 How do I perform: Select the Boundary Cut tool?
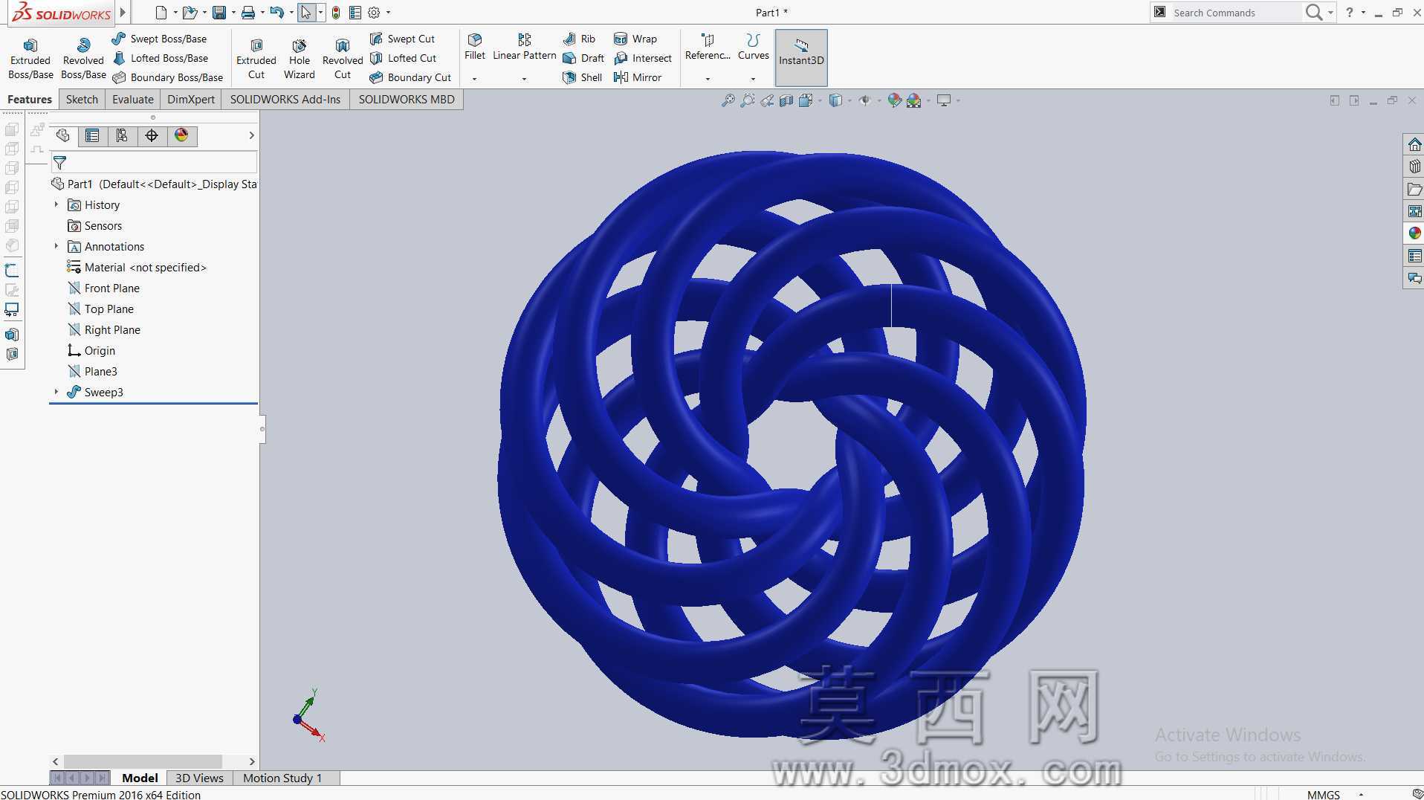coord(410,77)
